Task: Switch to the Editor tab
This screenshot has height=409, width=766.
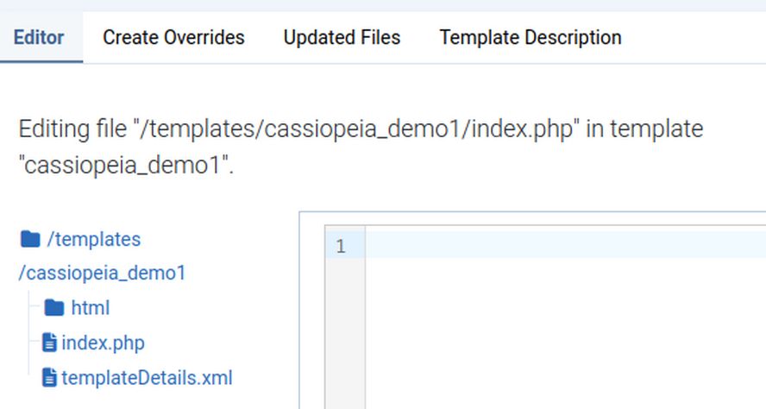Action: [39, 38]
